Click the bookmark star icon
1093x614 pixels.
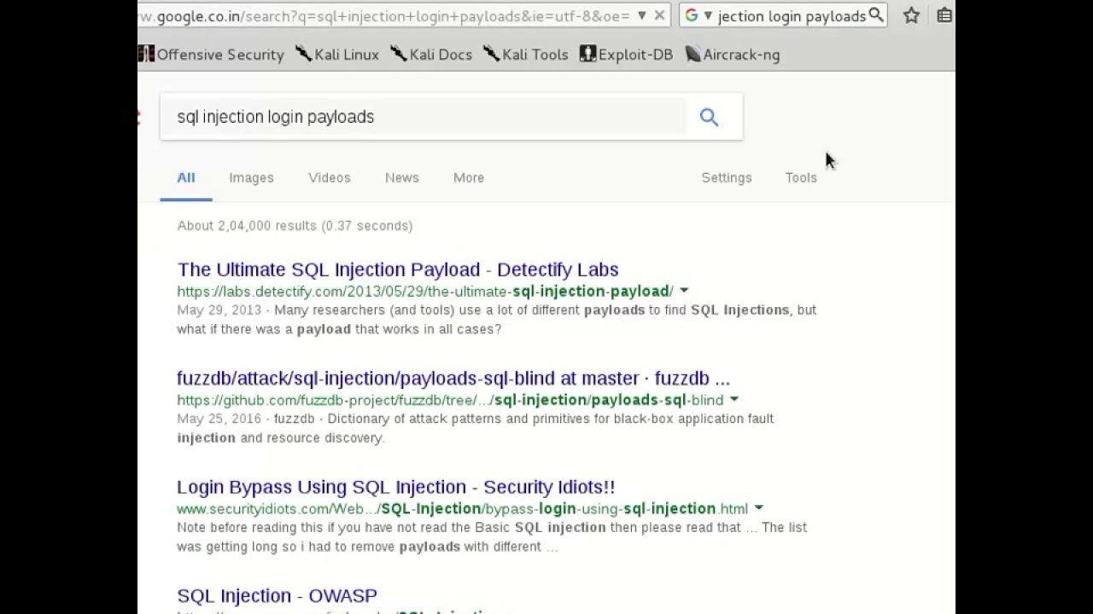click(911, 15)
